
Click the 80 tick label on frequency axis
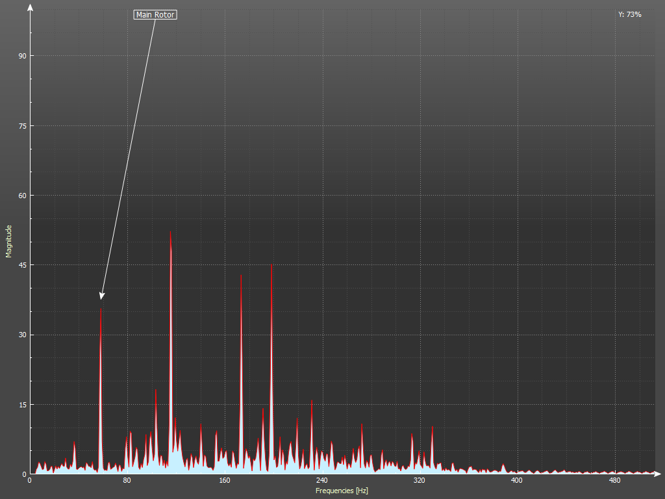point(127,481)
